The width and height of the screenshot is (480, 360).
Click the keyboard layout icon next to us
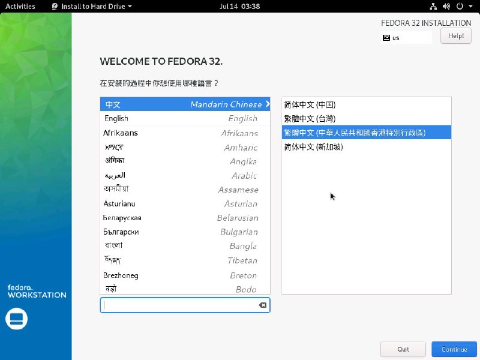pos(386,38)
